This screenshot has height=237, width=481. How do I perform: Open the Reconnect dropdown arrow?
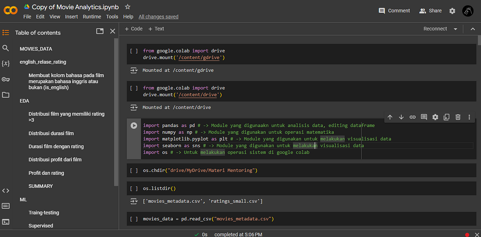455,29
